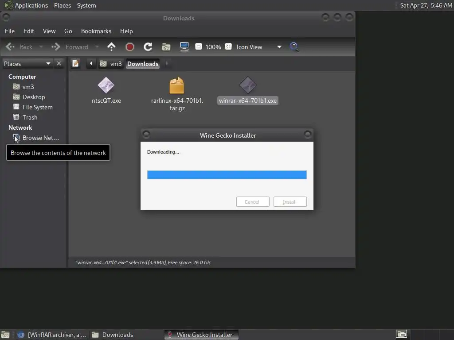454x340 pixels.
Task: Click the Computer section heading in sidebar
Action: click(x=22, y=77)
